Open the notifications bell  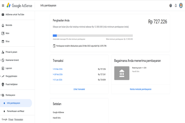click(176, 6)
